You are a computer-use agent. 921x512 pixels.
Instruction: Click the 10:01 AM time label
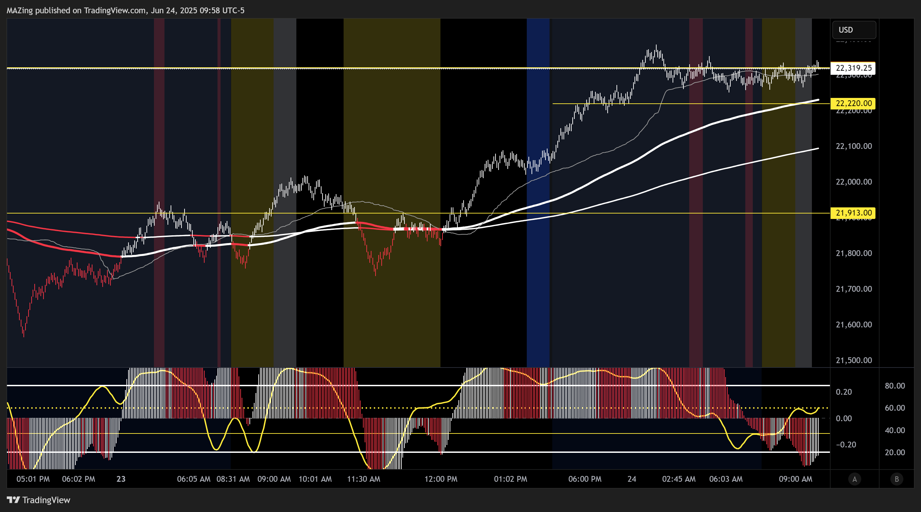click(x=315, y=479)
